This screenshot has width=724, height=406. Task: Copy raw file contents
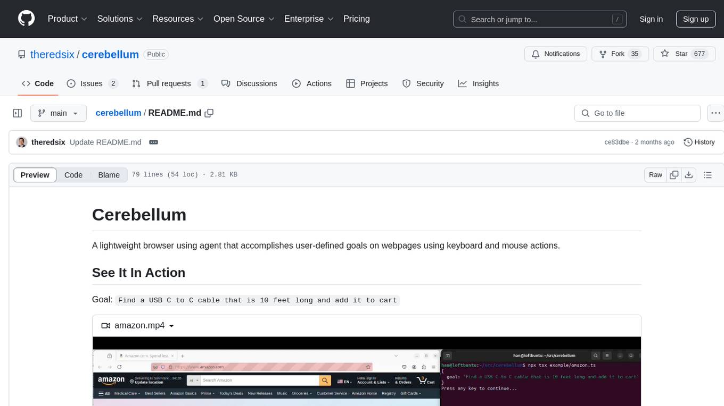674,175
